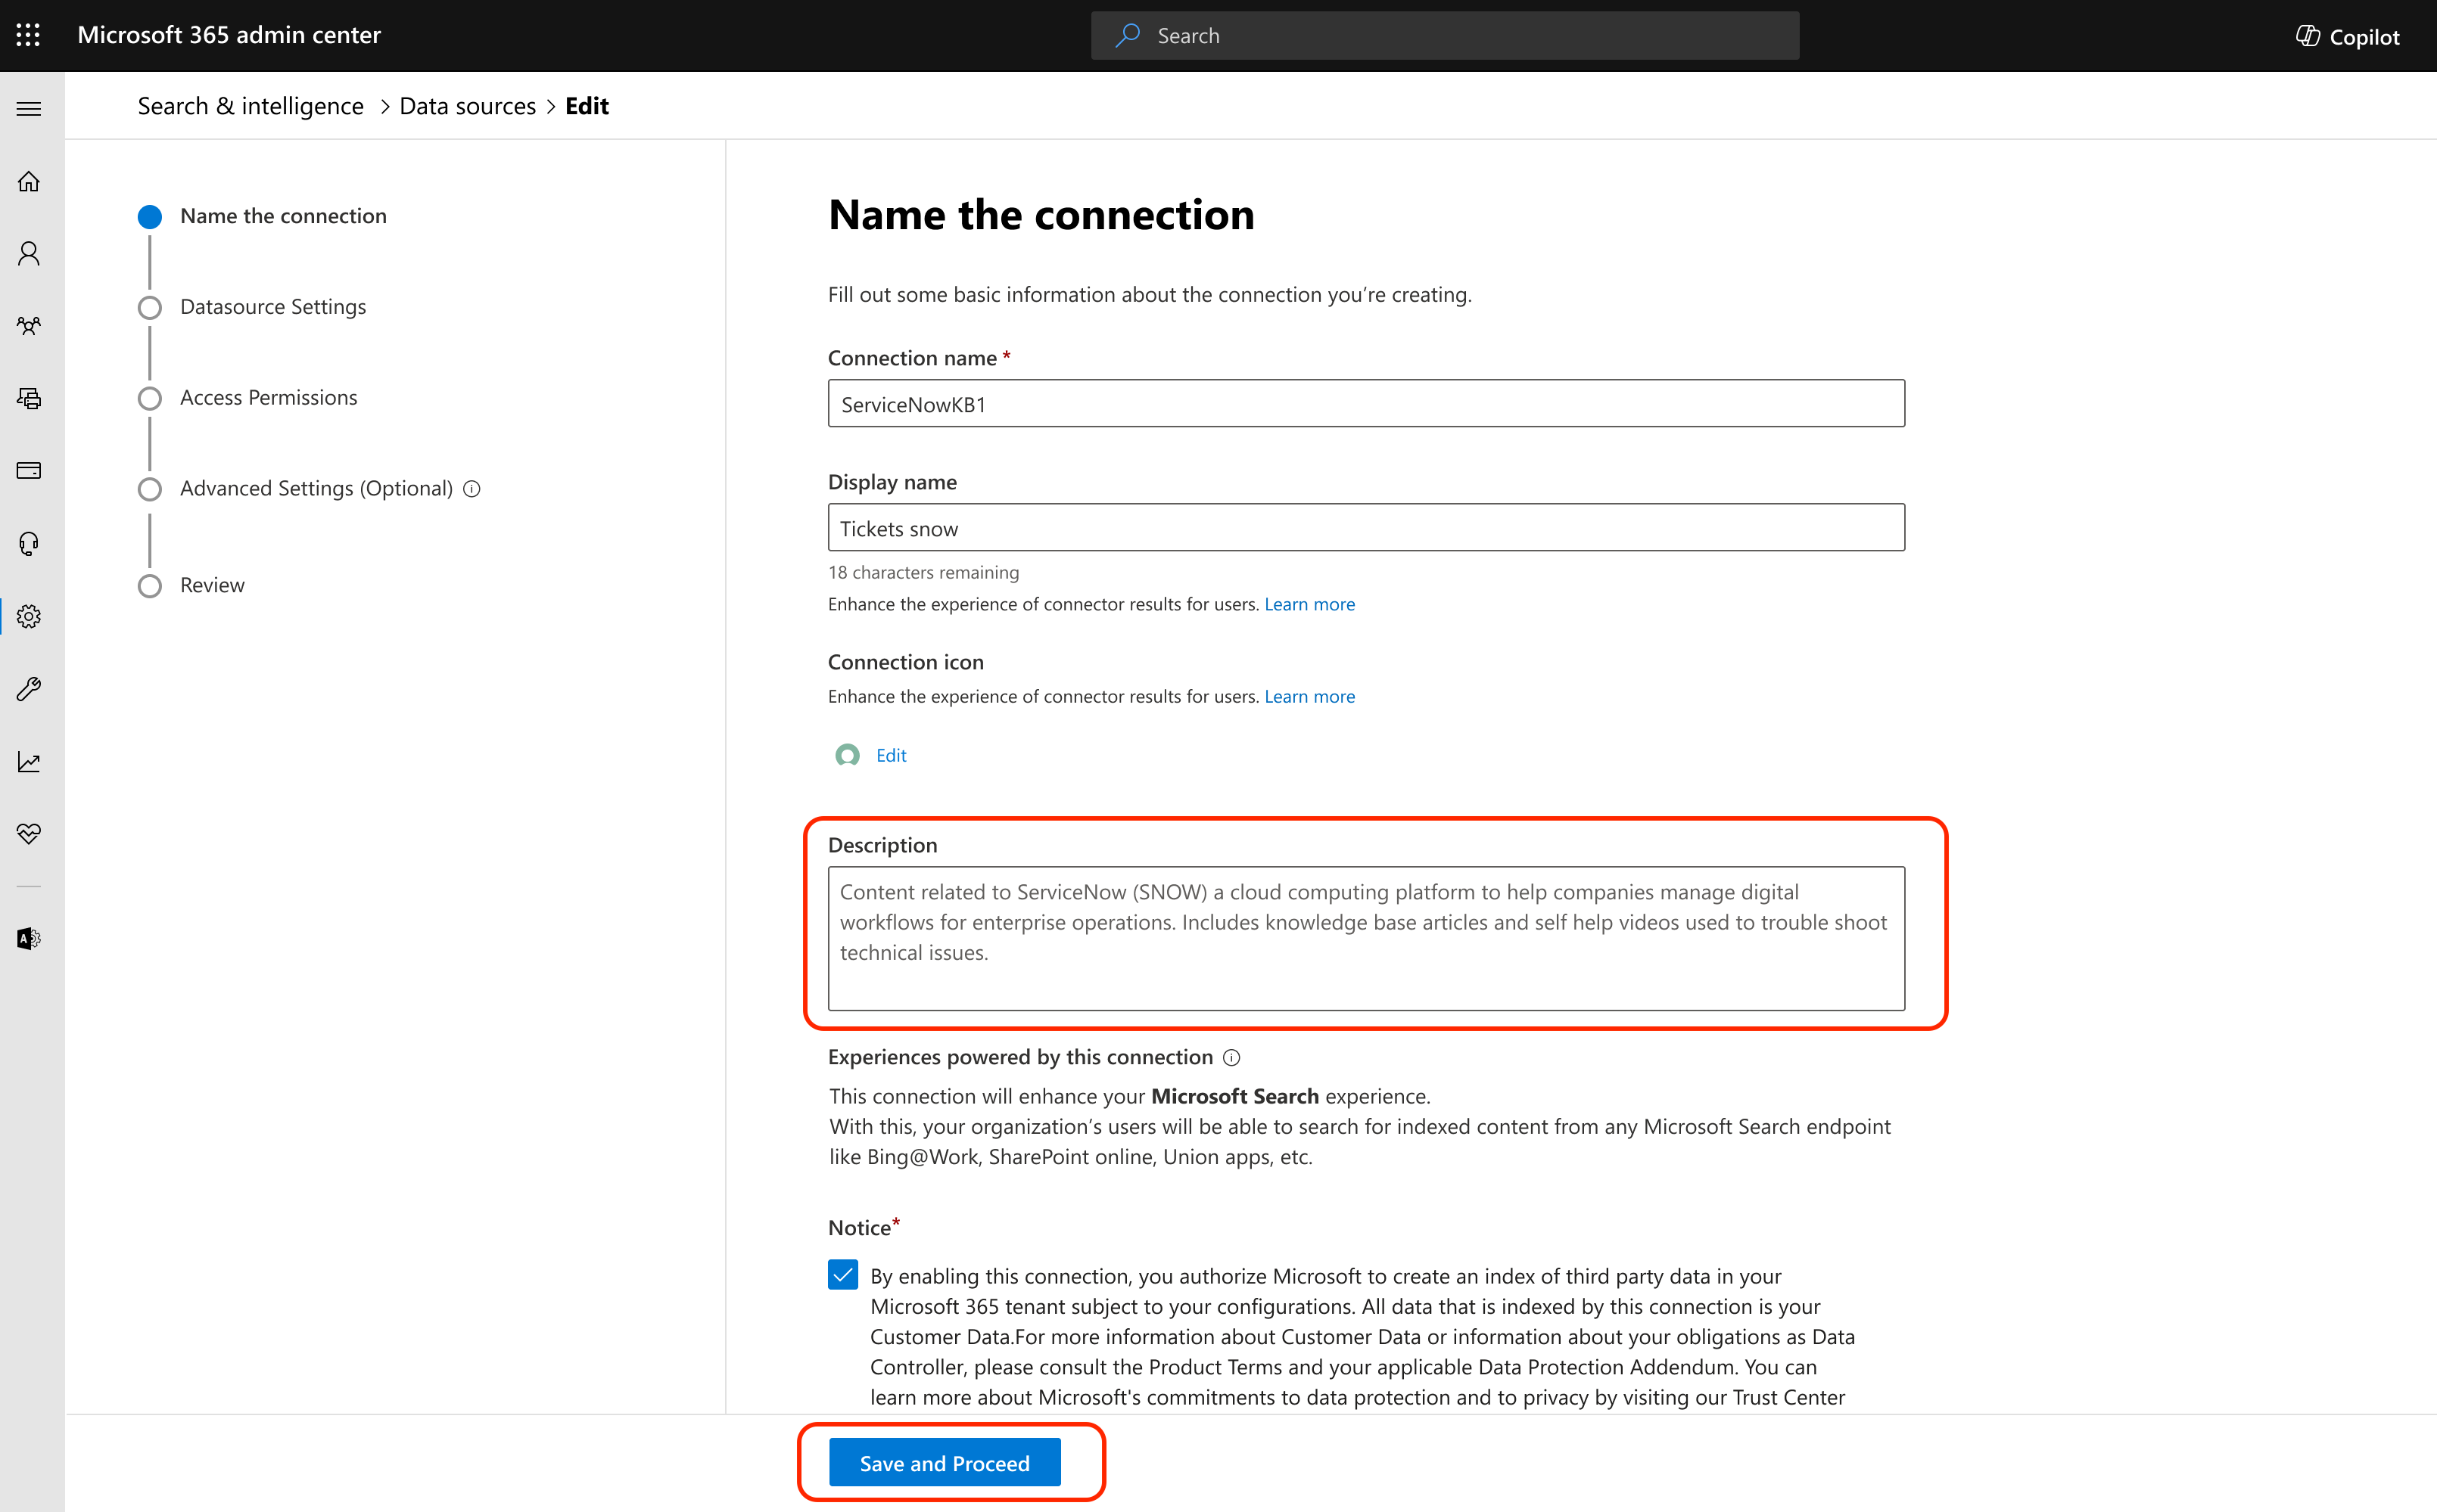The image size is (2437, 1512).
Task: Click Save and Proceed button
Action: point(947,1461)
